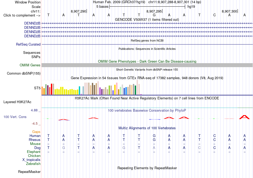253x178 pixels.
Task: Click the -4.5 PhyloP scale minimum
Action: tap(35, 124)
